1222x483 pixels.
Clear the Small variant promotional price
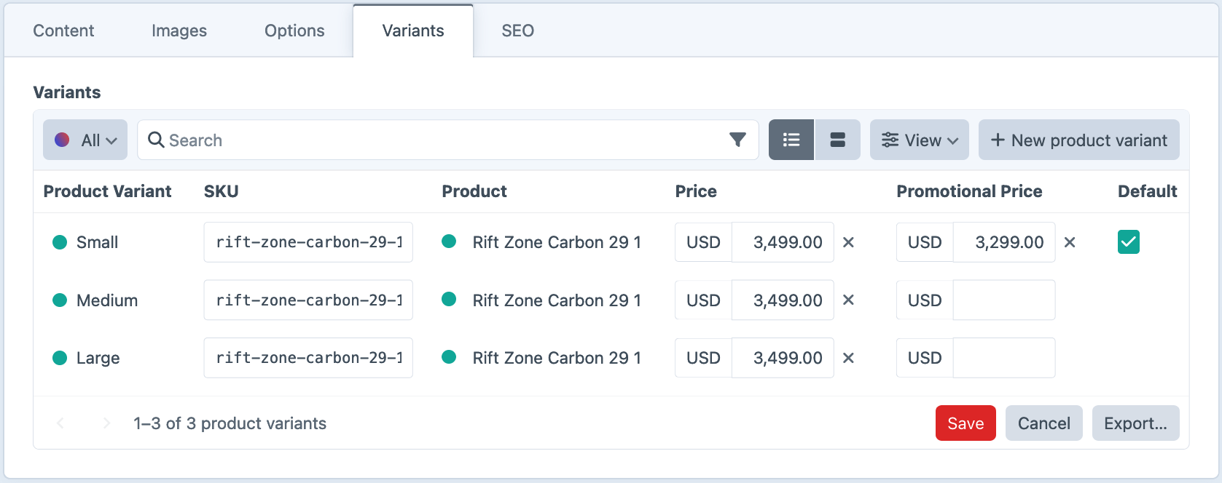(x=1070, y=242)
